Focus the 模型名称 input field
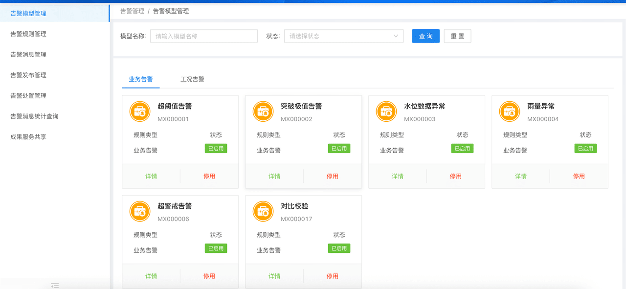Screen dimensions: 626x289 tap(204, 36)
